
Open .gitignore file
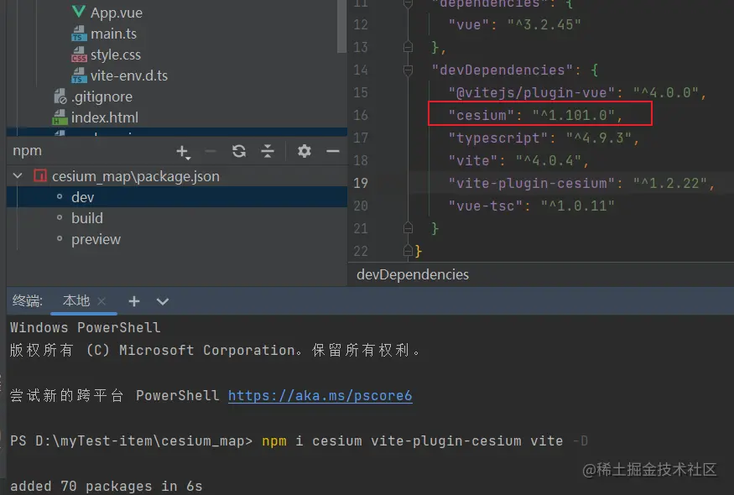pos(102,96)
